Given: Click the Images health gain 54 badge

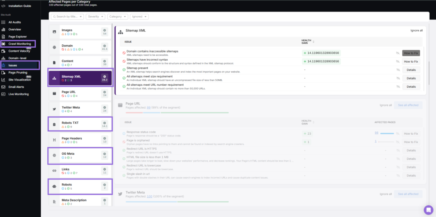Looking at the screenshot, I should point(105,32).
